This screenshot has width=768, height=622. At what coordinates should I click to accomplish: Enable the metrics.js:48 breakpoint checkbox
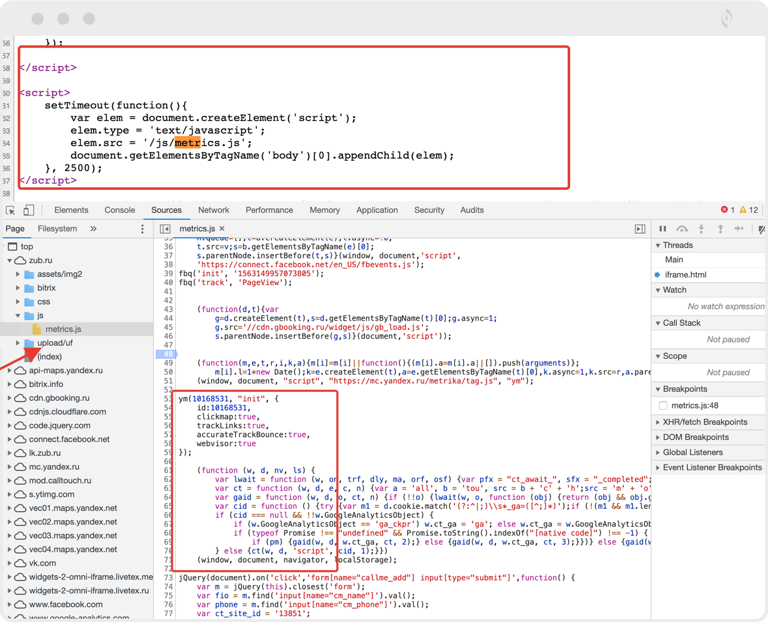pyautogui.click(x=663, y=406)
